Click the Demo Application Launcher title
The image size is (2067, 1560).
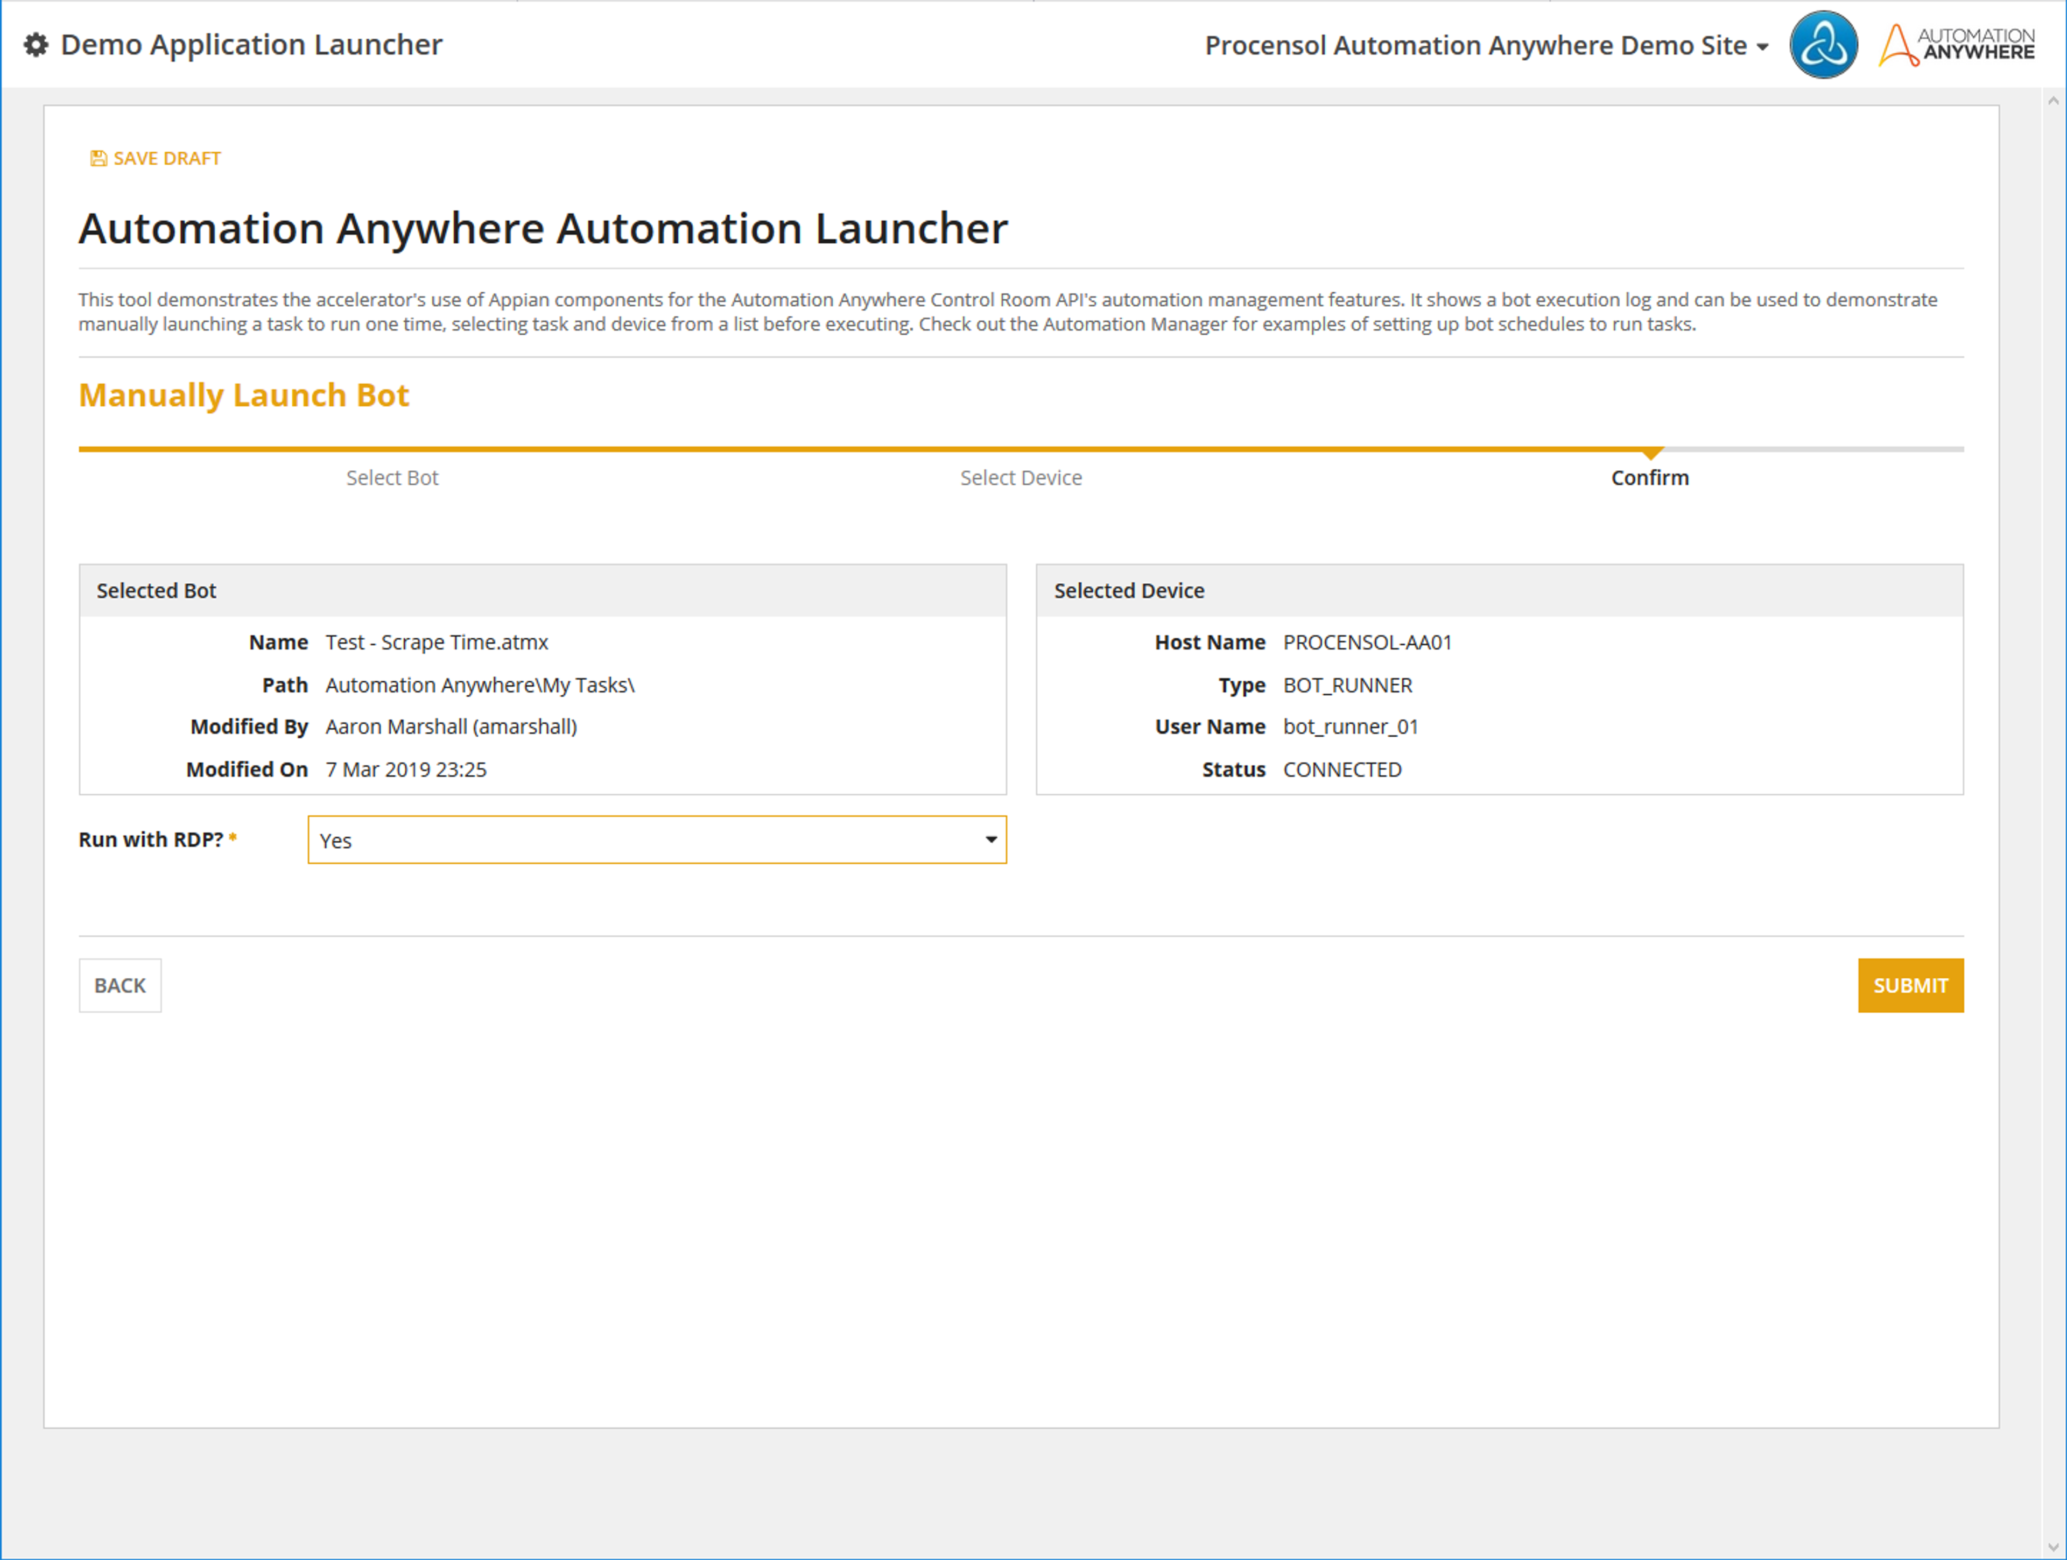pyautogui.click(x=251, y=45)
